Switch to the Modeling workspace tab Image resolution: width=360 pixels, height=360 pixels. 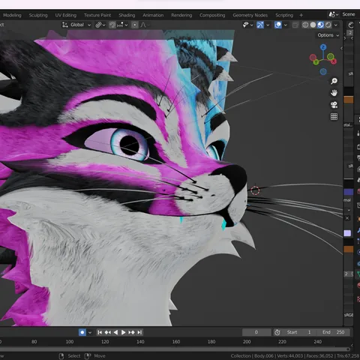click(x=12, y=15)
